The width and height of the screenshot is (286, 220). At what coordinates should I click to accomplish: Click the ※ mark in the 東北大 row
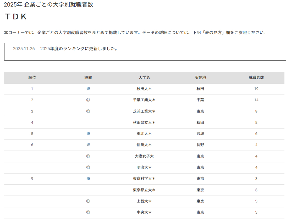coord(88,134)
